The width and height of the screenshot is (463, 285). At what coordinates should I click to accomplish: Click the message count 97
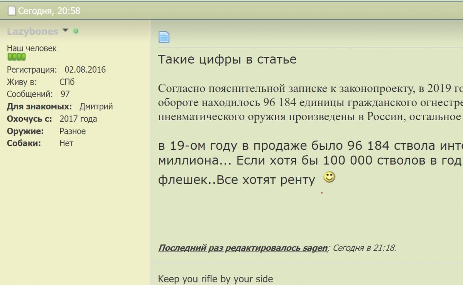(x=65, y=94)
